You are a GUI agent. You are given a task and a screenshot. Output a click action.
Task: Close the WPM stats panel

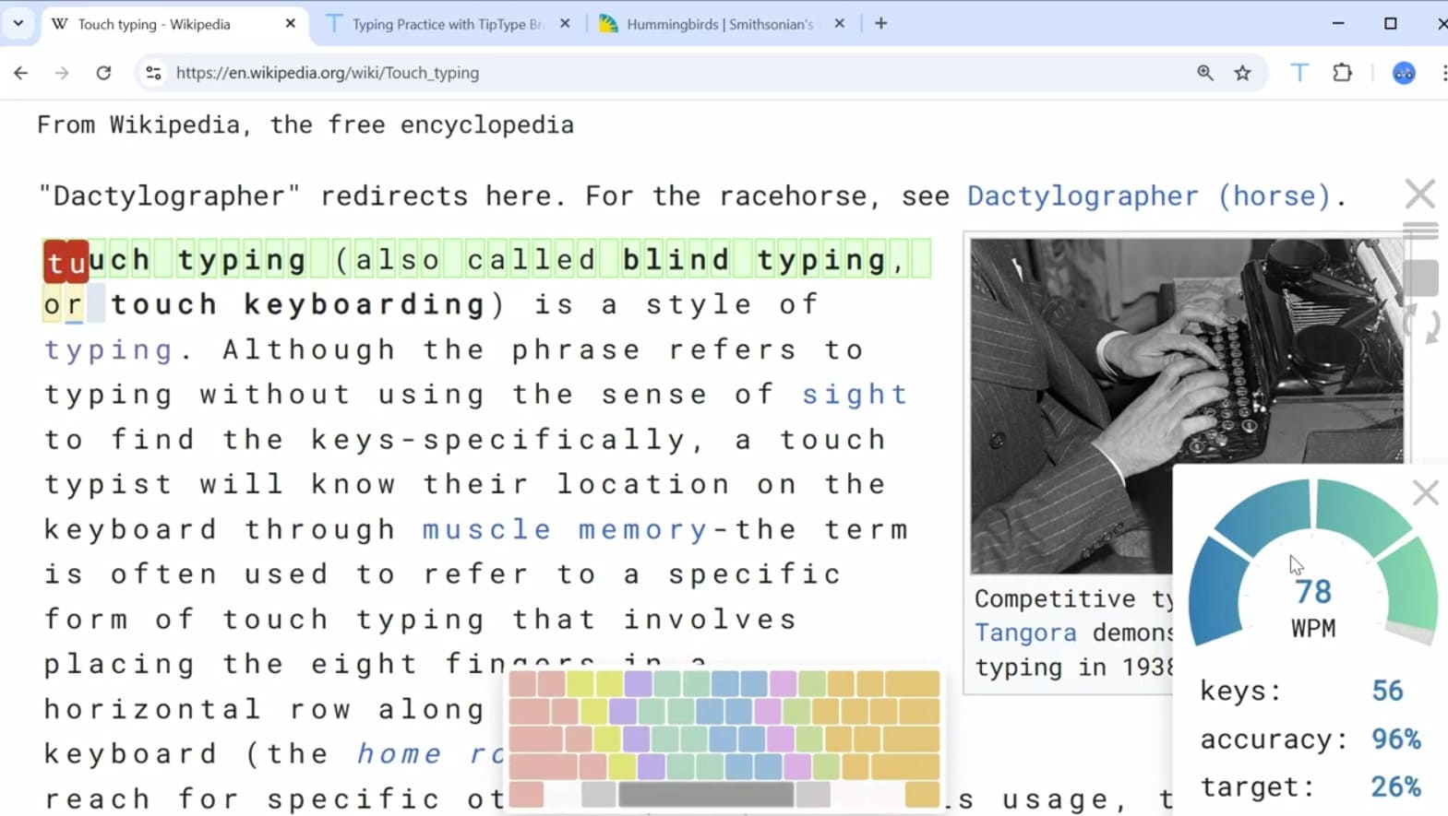1425,493
